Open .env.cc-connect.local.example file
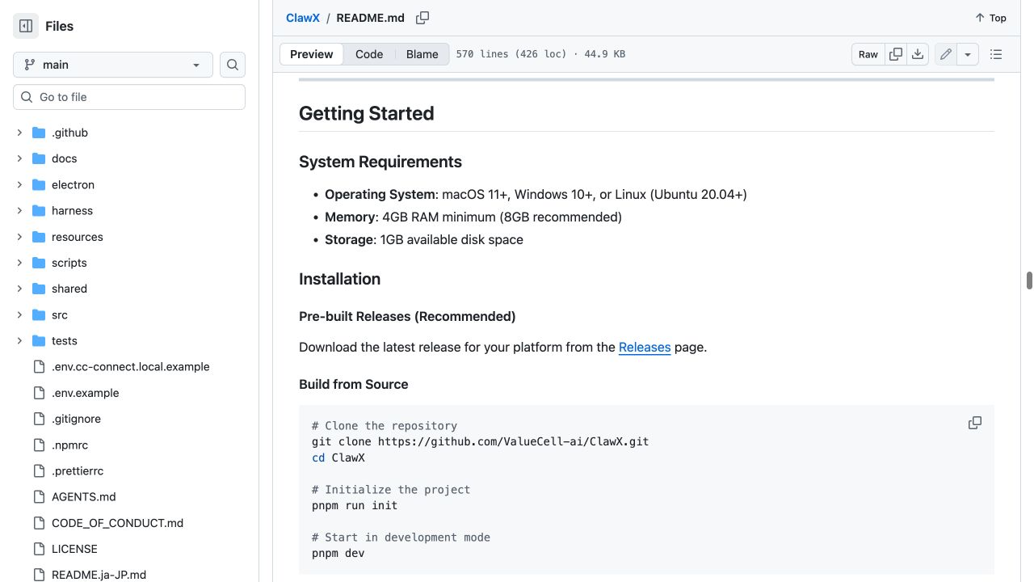 tap(131, 367)
